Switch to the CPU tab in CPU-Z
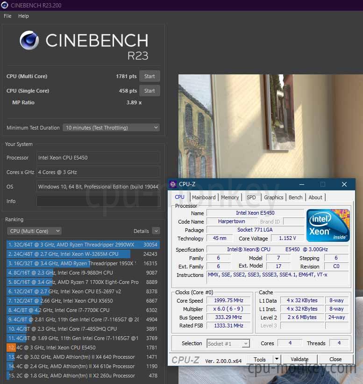 tap(179, 197)
